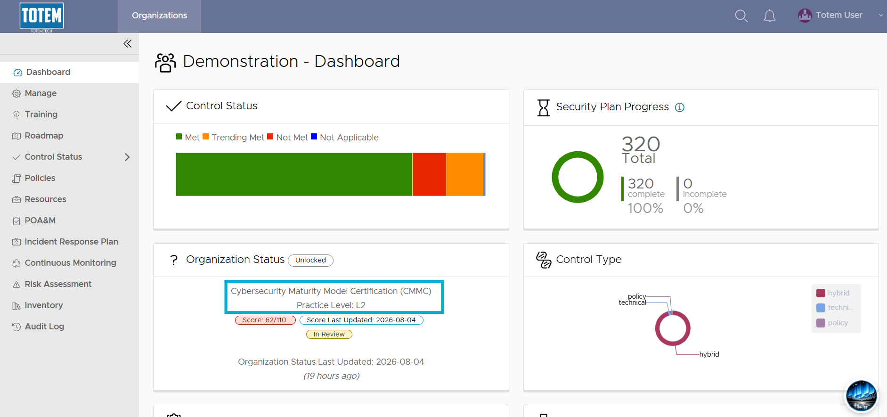The image size is (887, 417).
Task: Open the Organizations tab
Action: (159, 16)
